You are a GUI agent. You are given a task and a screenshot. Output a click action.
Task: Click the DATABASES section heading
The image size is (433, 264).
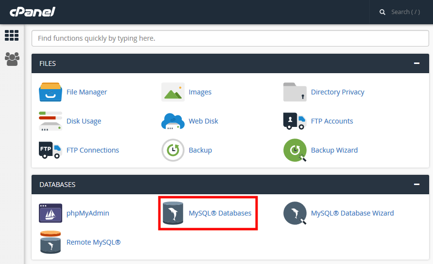pos(57,185)
